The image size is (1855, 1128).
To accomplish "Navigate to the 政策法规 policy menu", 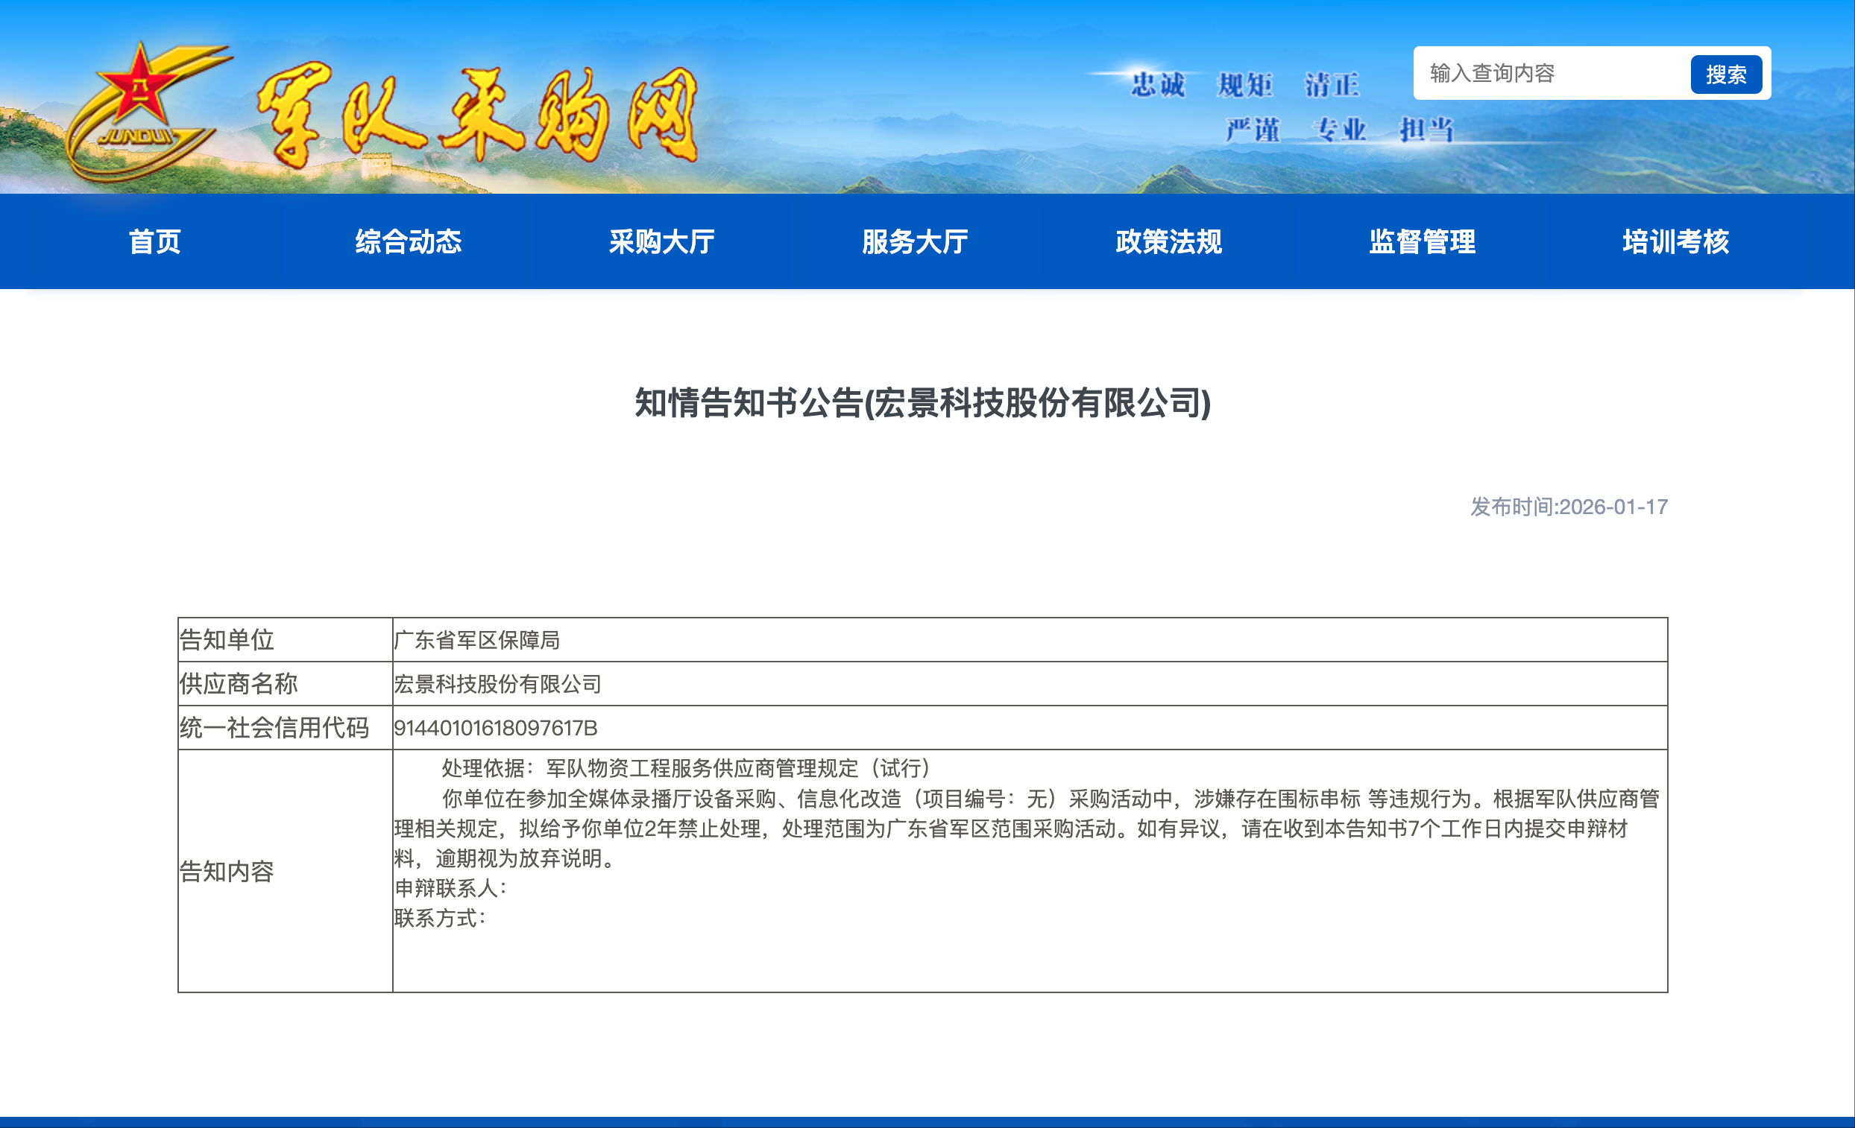I will click(x=1168, y=242).
